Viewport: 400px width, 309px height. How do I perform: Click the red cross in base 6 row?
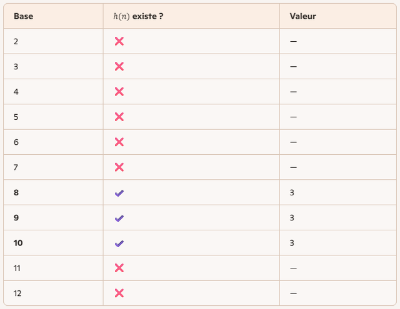click(x=119, y=142)
